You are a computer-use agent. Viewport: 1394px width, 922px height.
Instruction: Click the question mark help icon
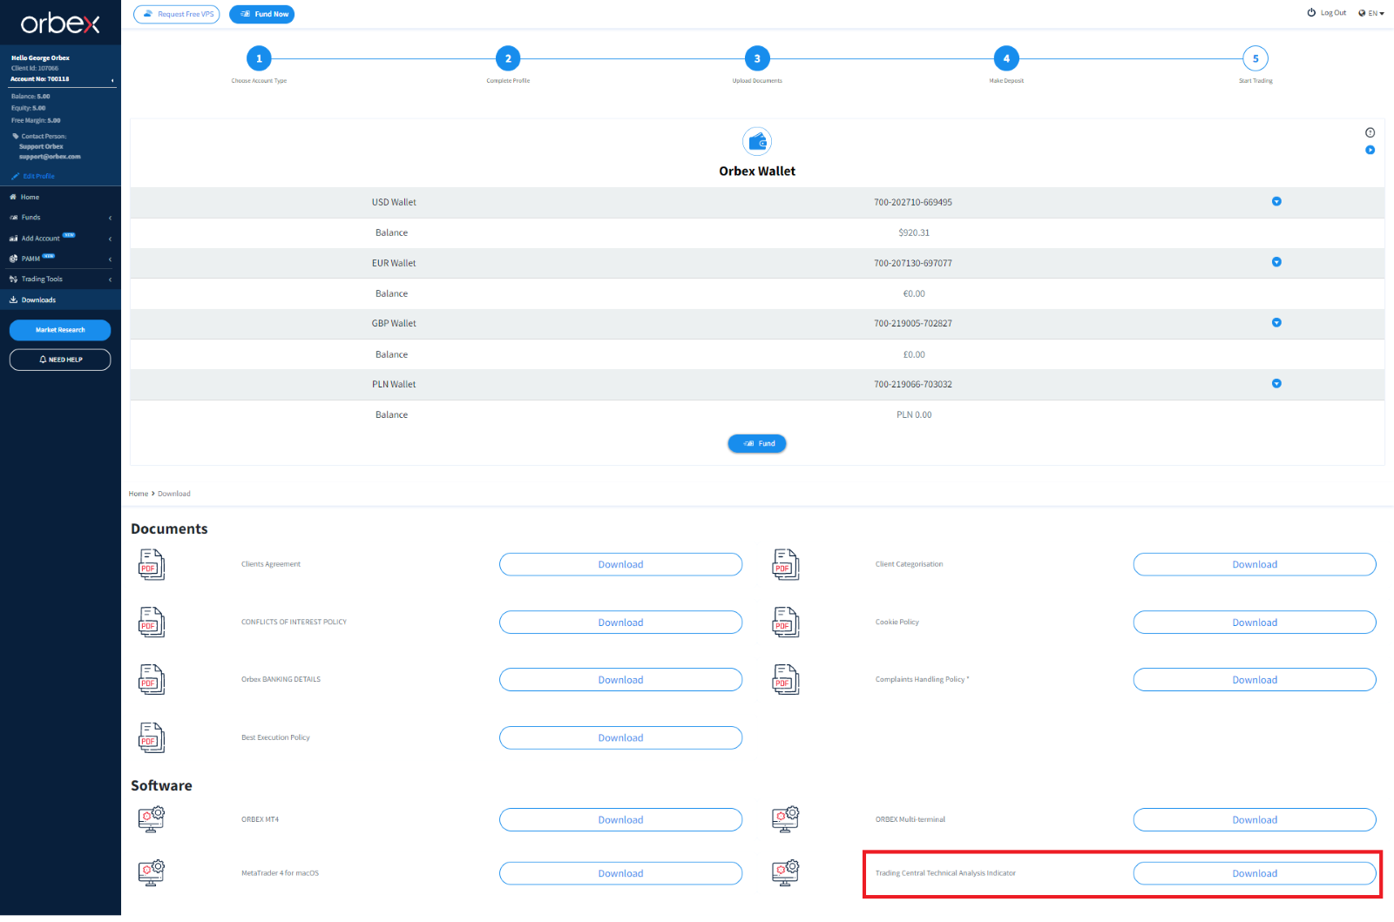tap(1370, 132)
